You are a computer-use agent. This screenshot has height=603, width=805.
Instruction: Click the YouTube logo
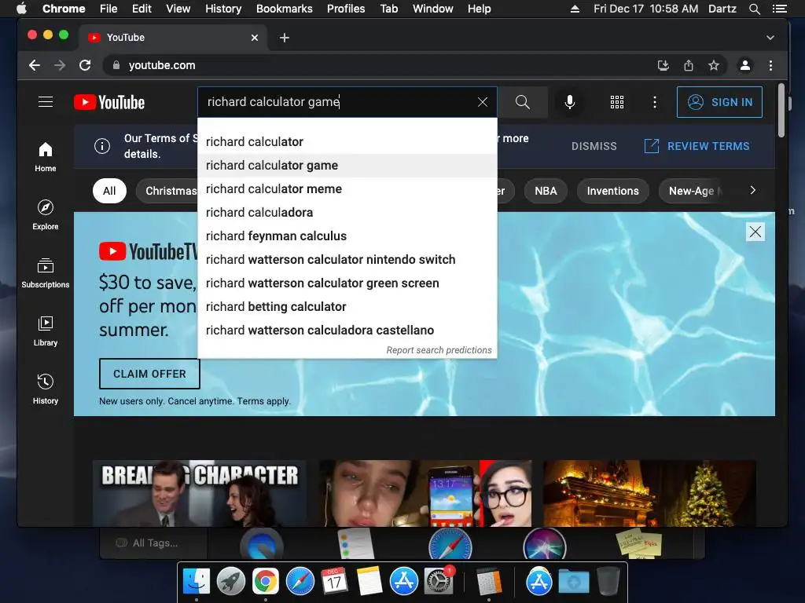pyautogui.click(x=109, y=102)
